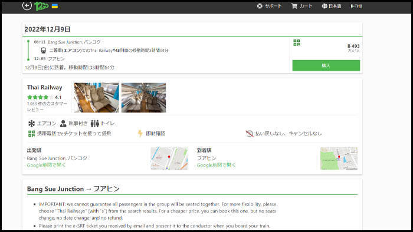Click the Ukraine flag icon
This screenshot has width=413, height=232.
click(55, 6)
